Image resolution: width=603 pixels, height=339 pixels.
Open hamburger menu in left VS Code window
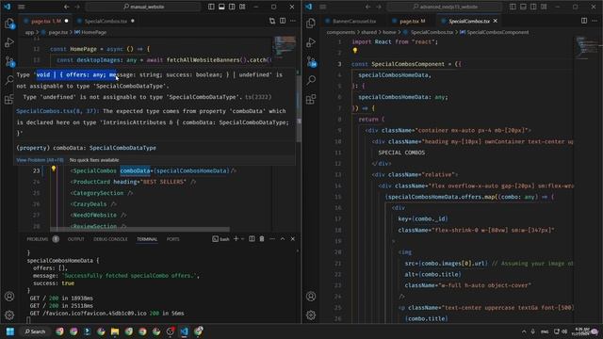[x=22, y=7]
